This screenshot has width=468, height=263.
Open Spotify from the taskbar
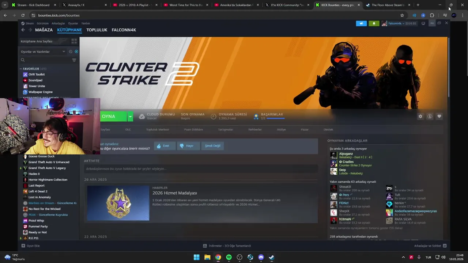coord(229,257)
